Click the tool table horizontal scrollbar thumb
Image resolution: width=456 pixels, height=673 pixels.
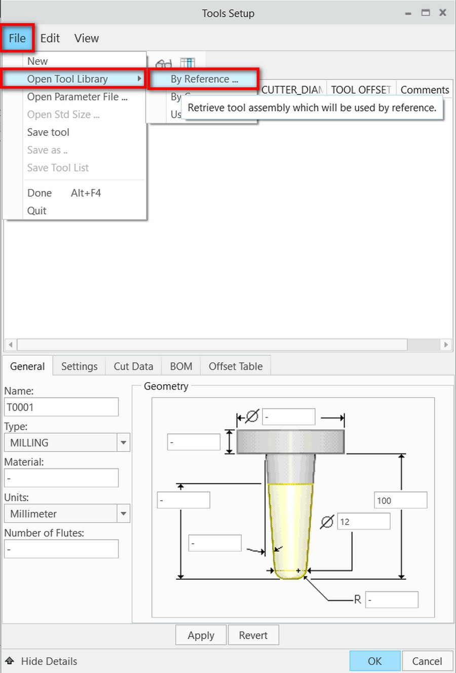click(x=212, y=345)
